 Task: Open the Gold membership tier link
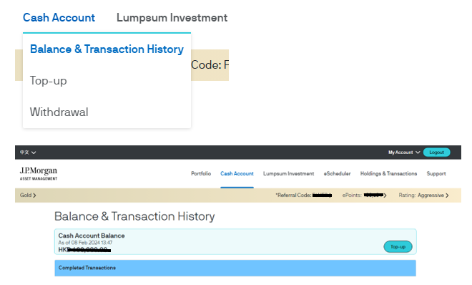click(28, 195)
